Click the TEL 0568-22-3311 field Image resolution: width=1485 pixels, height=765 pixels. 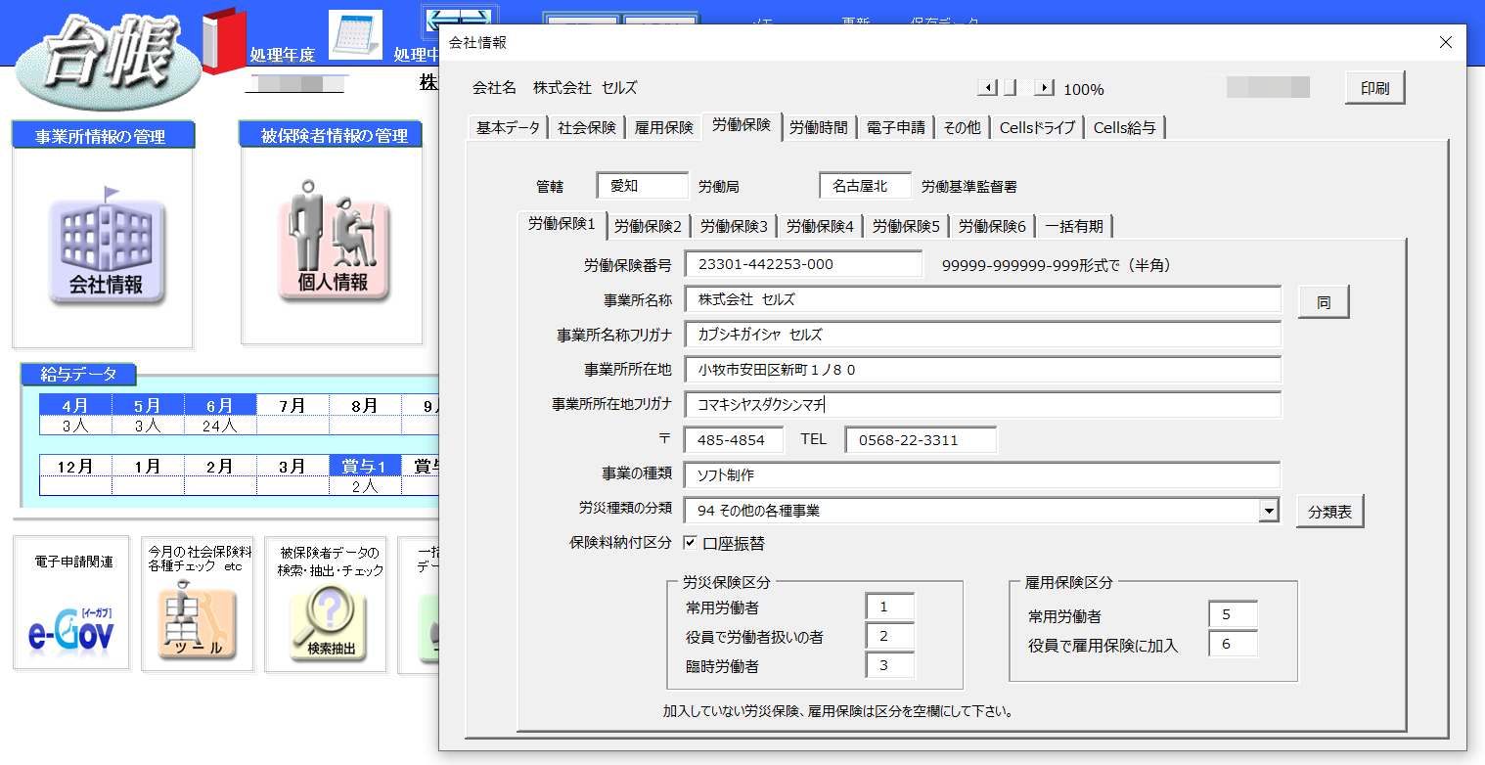click(922, 440)
